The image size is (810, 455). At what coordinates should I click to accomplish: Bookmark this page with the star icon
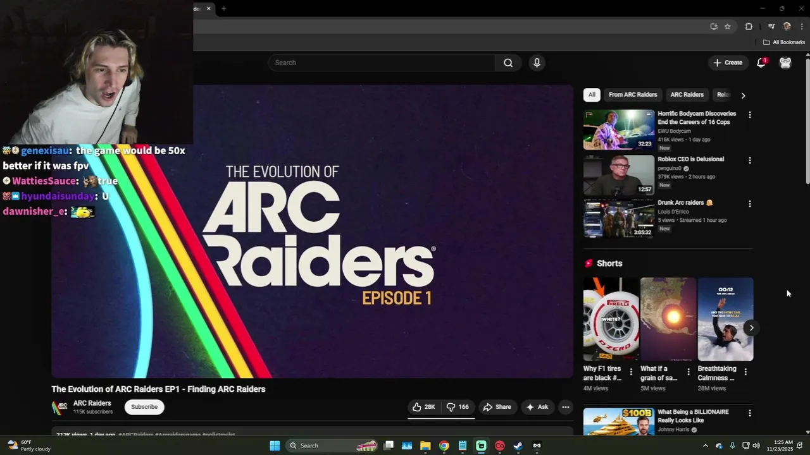point(728,27)
